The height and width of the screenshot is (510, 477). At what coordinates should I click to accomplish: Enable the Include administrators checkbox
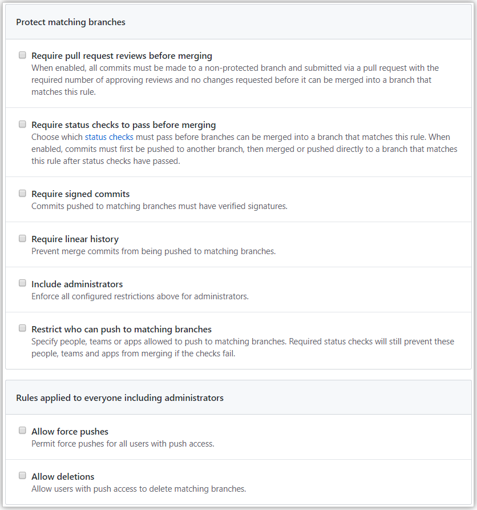click(x=22, y=283)
